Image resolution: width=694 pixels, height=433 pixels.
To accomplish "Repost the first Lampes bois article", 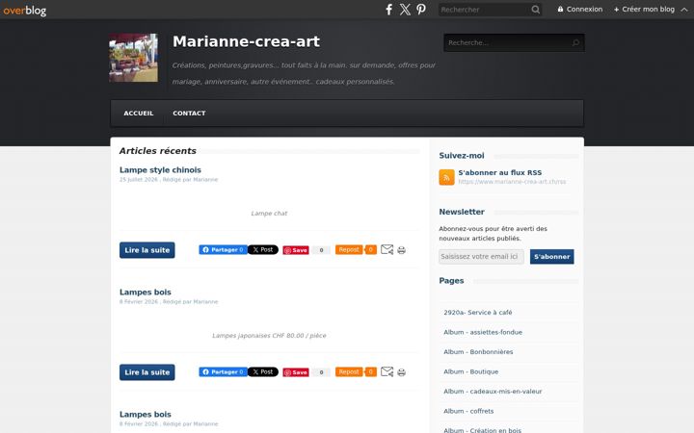I will [349, 372].
